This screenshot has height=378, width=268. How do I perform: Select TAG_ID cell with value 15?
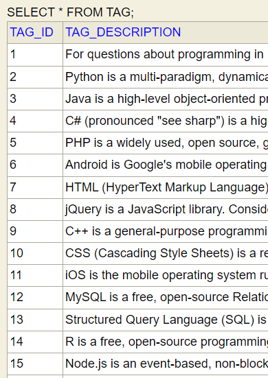(35, 364)
